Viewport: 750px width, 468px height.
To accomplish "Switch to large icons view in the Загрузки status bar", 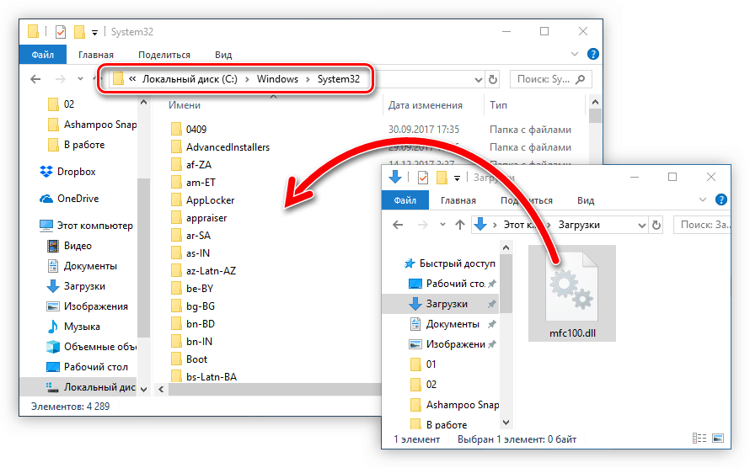I will click(718, 438).
